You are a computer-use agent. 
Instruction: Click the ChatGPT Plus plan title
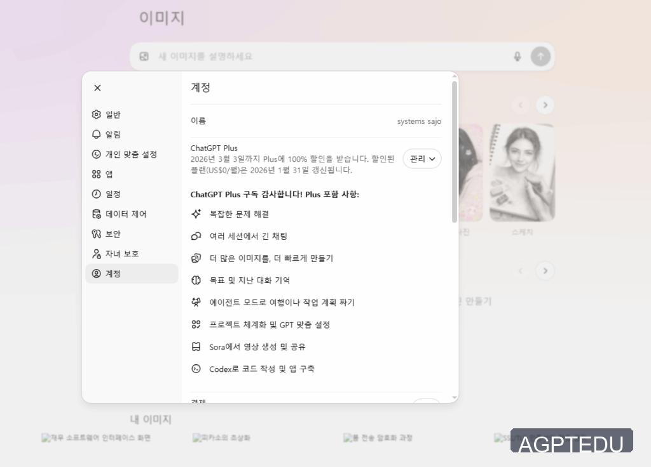tap(214, 148)
